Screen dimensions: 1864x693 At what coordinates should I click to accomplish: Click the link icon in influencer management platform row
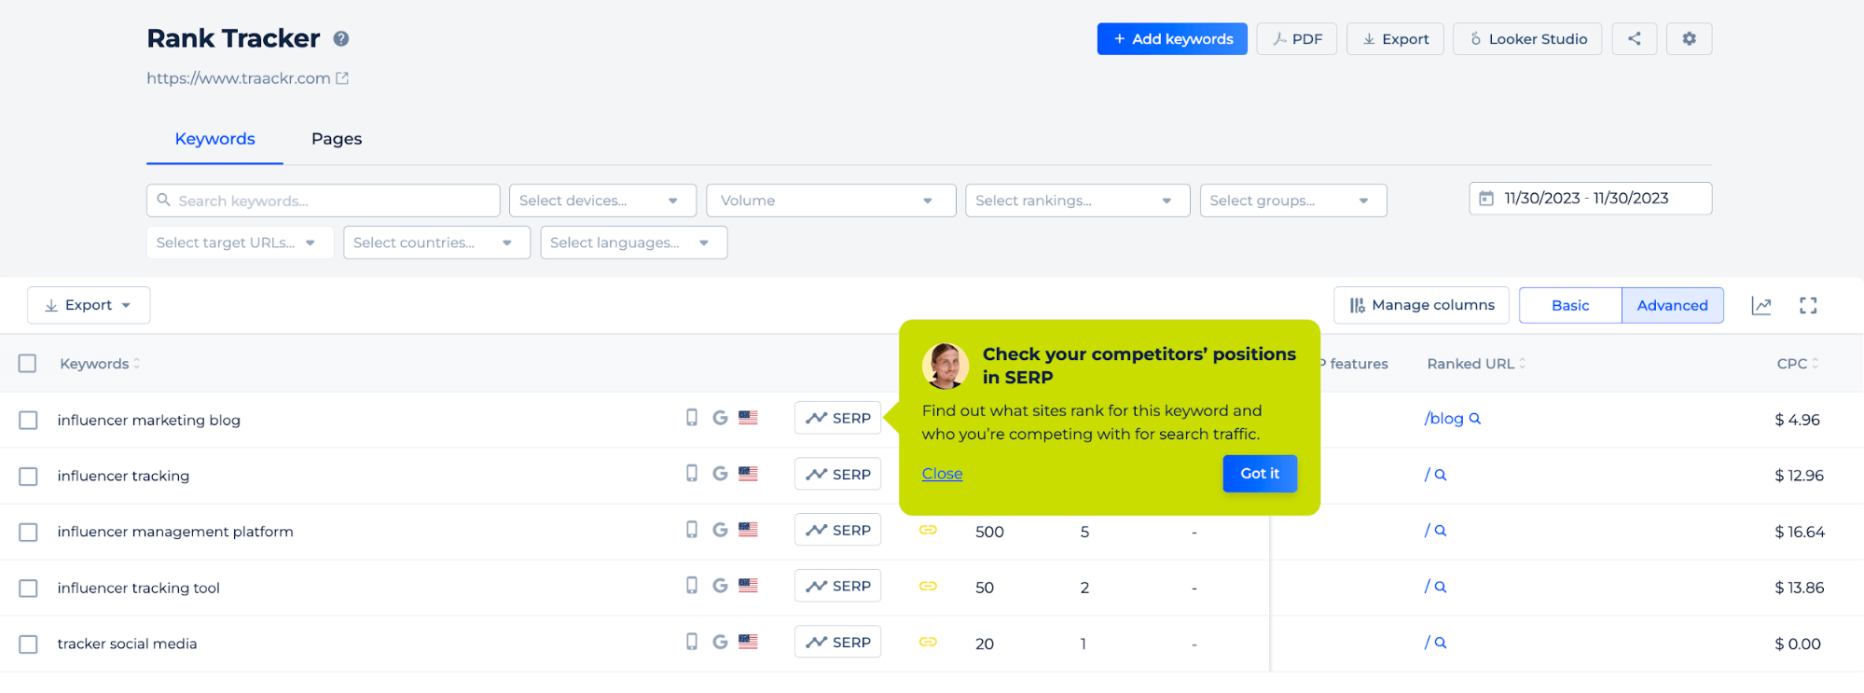point(928,530)
